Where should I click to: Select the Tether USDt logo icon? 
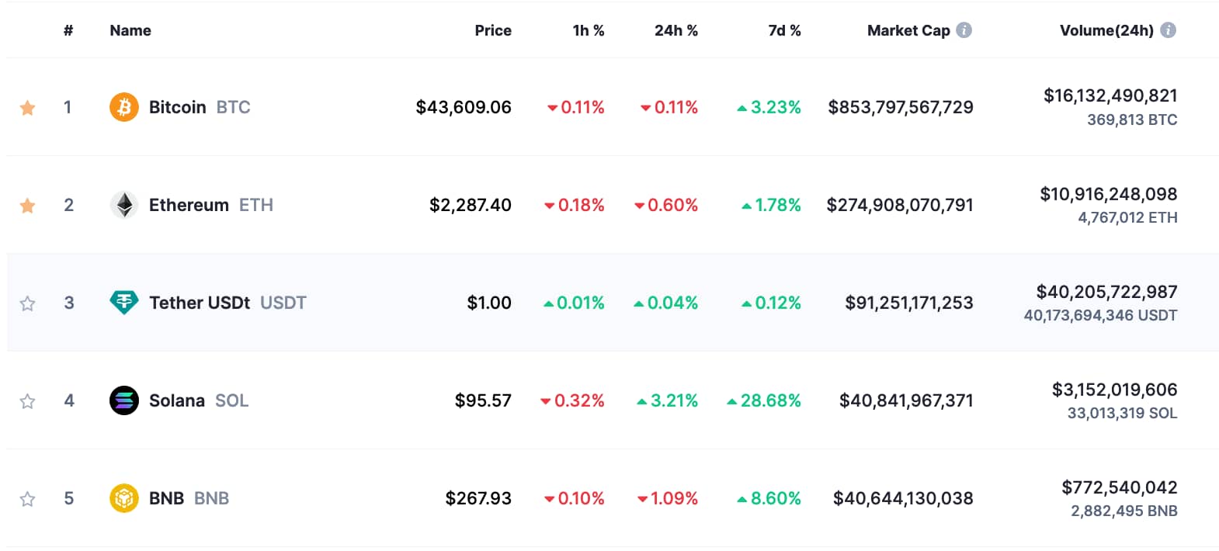pos(123,303)
